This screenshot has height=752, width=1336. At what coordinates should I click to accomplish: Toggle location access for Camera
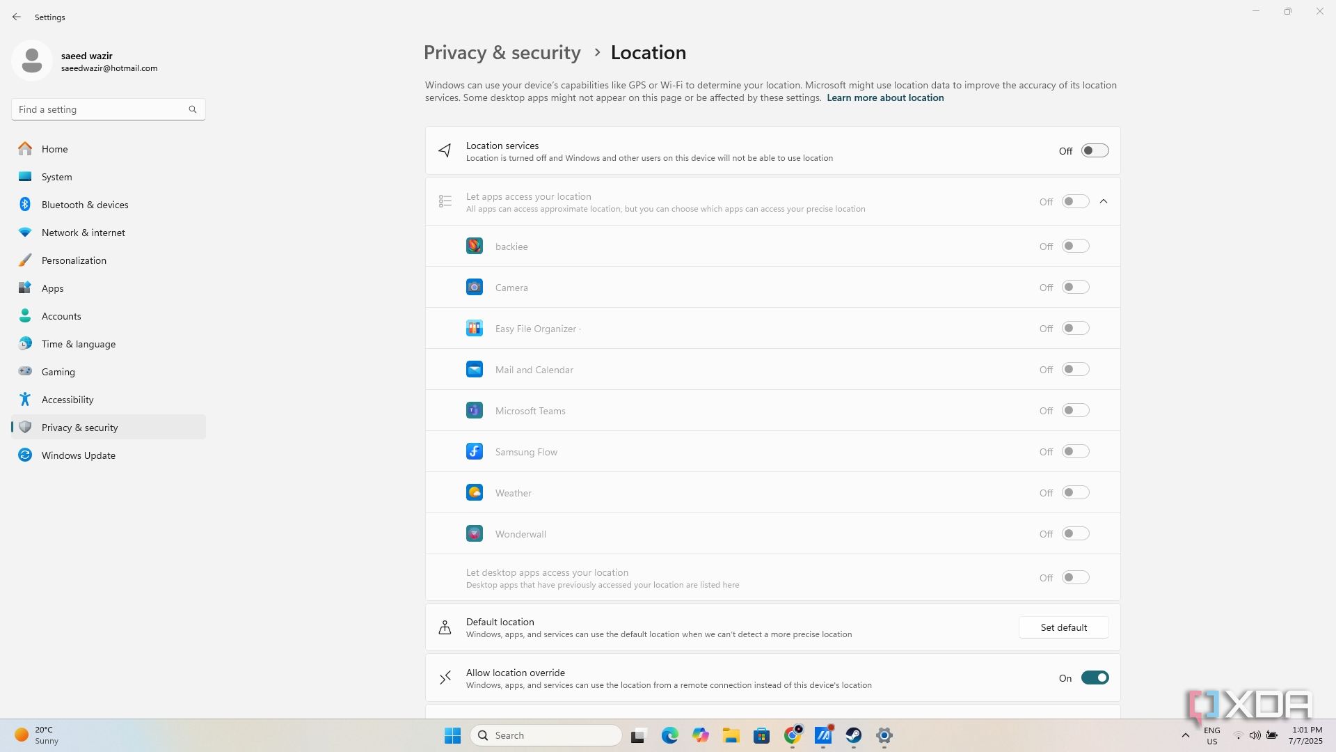pos(1075,287)
